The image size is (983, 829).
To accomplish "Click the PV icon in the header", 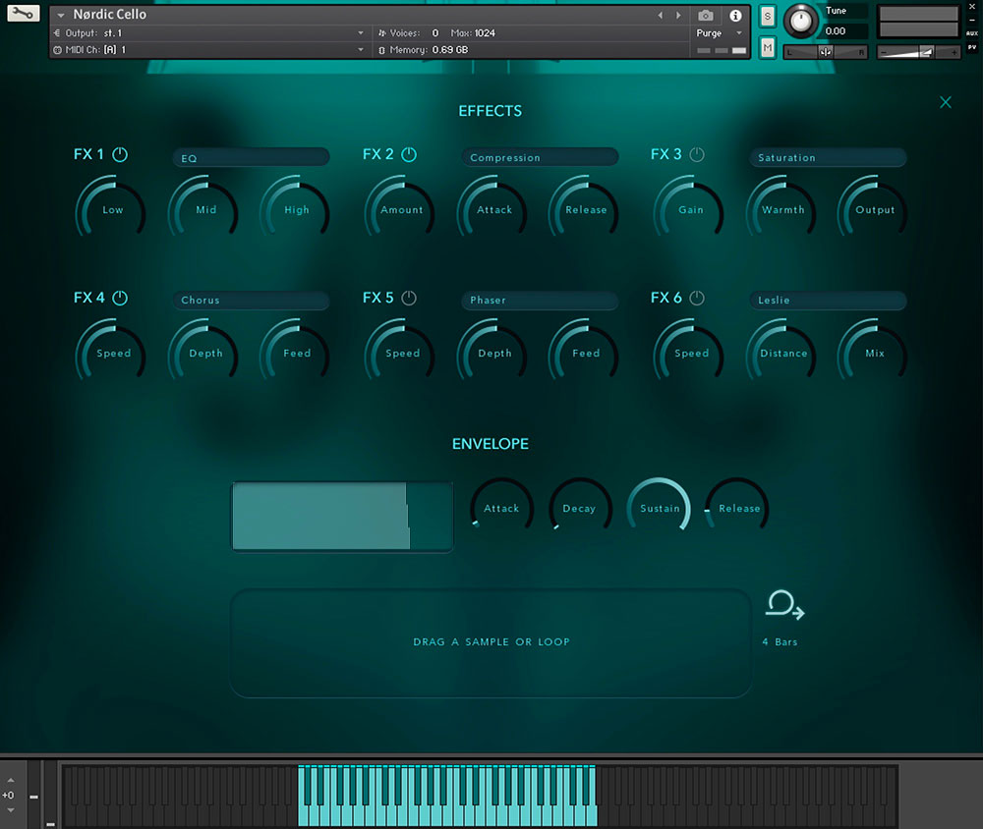I will tap(971, 47).
